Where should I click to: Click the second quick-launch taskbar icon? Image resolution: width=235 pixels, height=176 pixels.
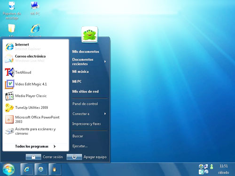click(x=41, y=169)
